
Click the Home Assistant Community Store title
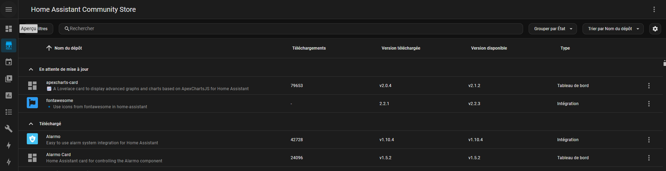[83, 9]
